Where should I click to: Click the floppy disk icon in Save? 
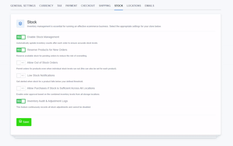click(x=20, y=122)
